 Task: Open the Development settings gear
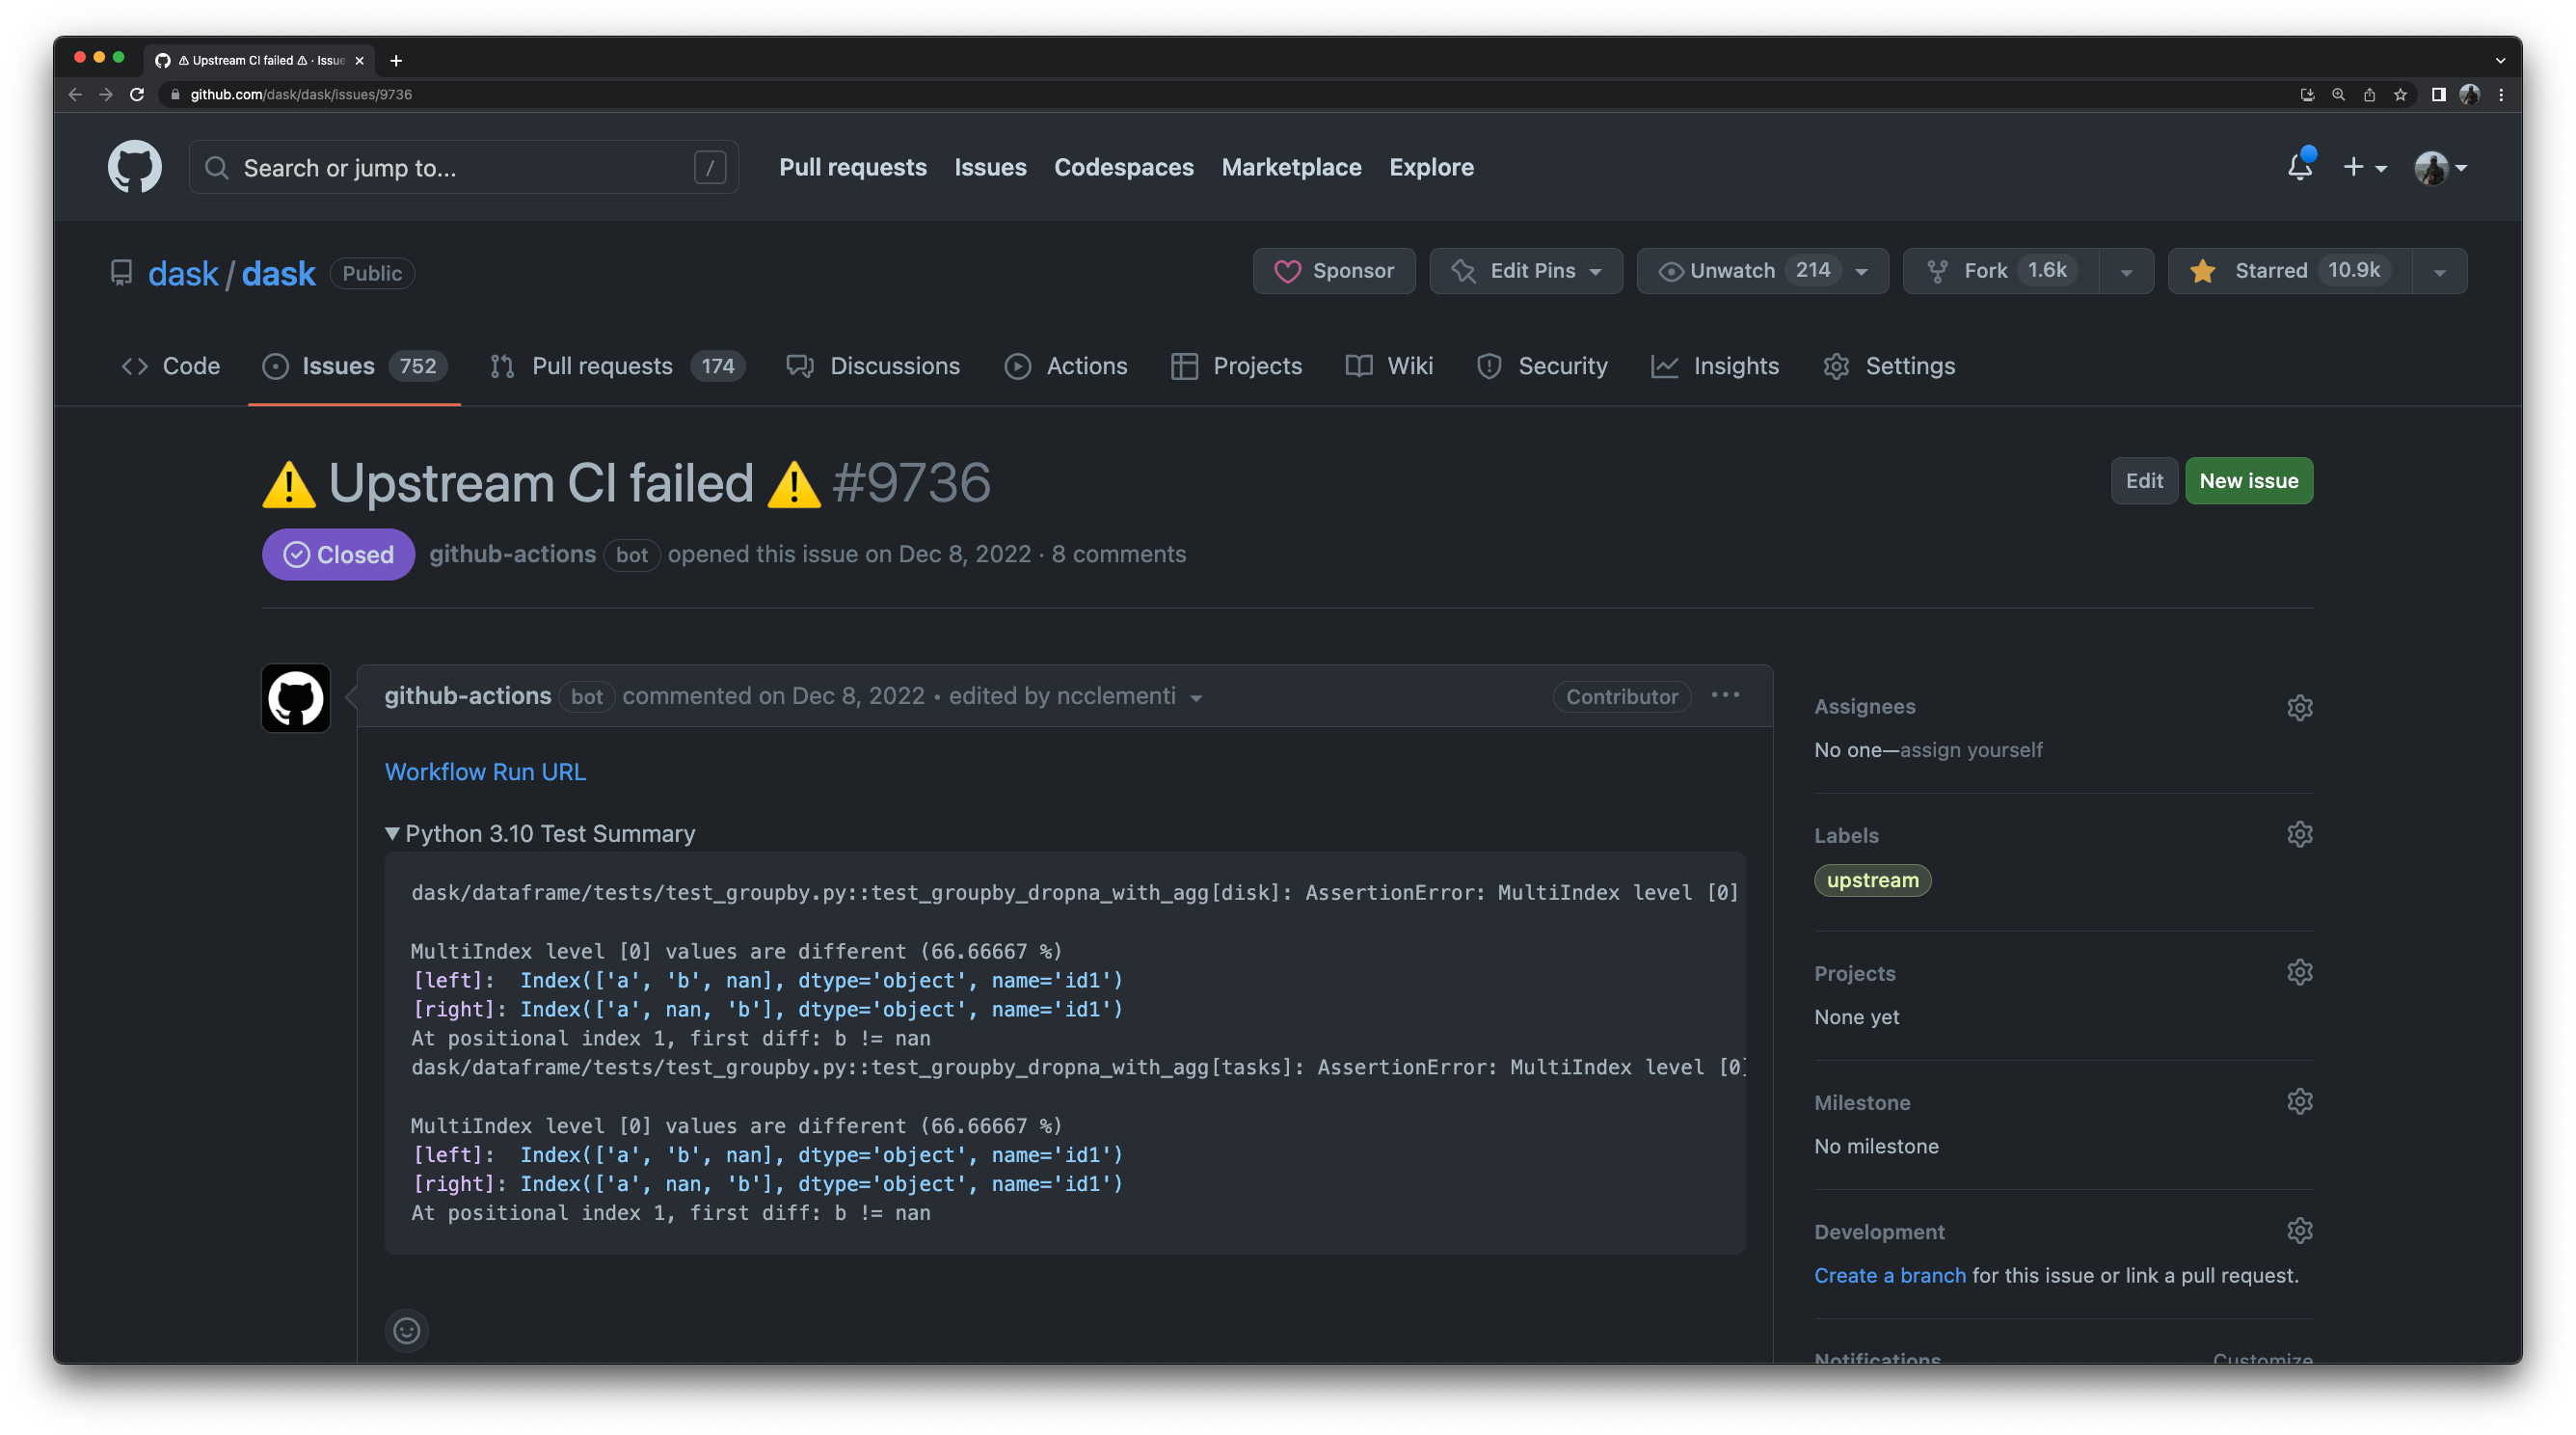point(2301,1230)
